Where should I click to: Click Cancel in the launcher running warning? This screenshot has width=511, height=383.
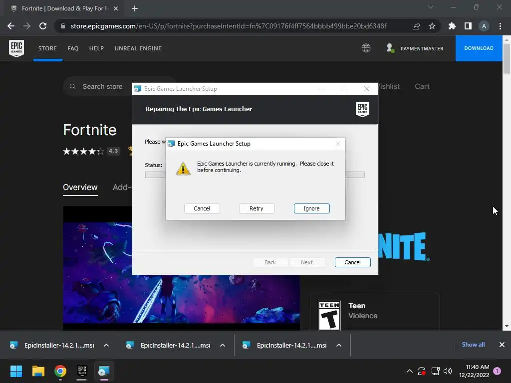[x=202, y=208]
